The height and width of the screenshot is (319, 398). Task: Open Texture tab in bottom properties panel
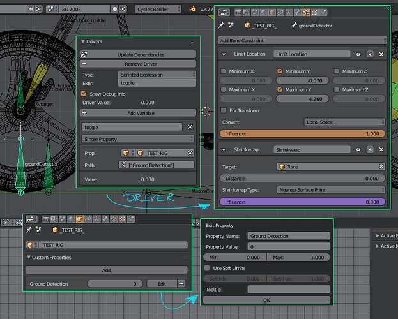pyautogui.click(x=123, y=219)
